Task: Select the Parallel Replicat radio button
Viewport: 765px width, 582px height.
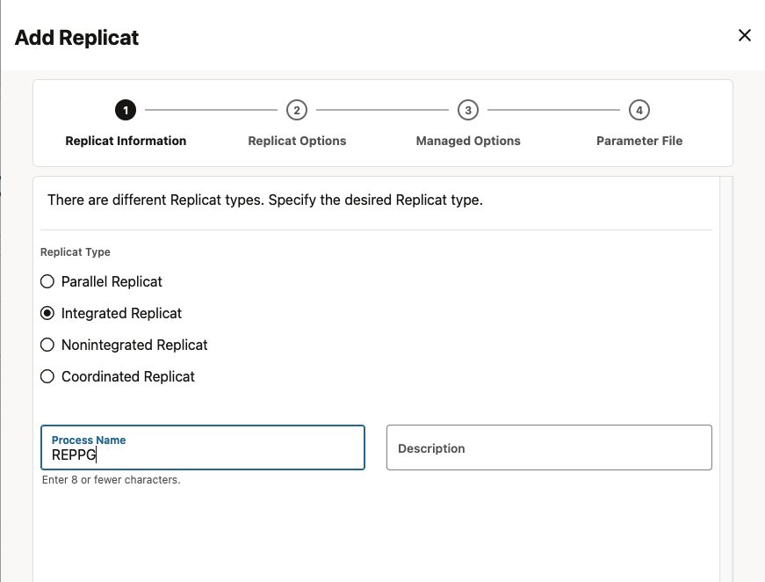Action: (47, 281)
